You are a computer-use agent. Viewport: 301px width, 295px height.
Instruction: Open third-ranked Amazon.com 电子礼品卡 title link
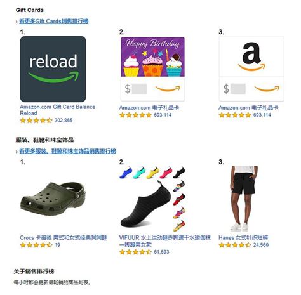248,108
